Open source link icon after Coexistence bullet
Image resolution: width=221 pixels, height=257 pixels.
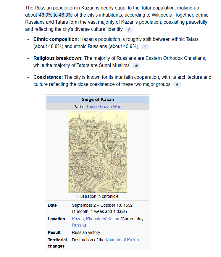tap(177, 85)
